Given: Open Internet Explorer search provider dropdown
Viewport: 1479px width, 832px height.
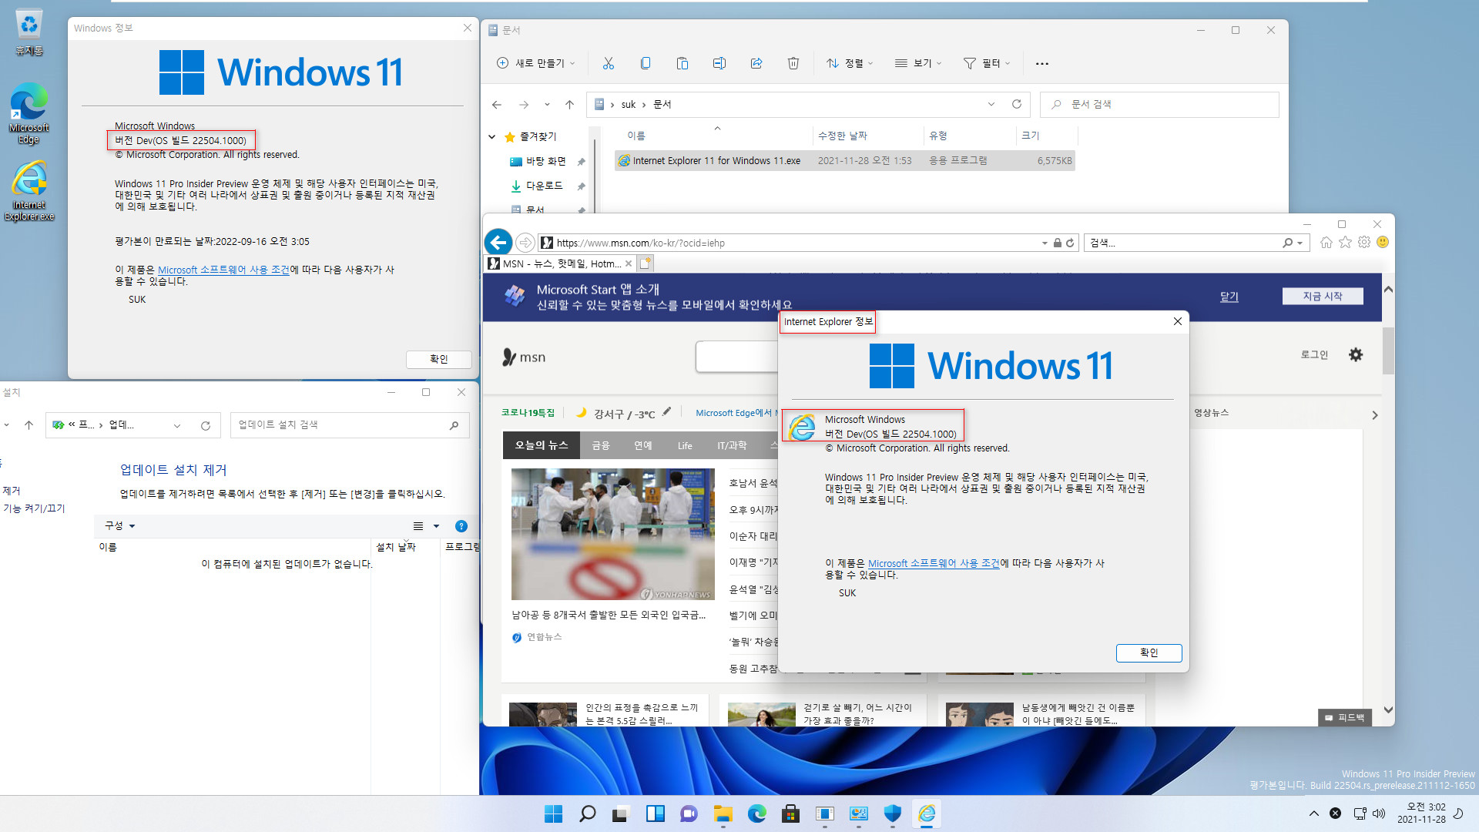Looking at the screenshot, I should point(1300,243).
